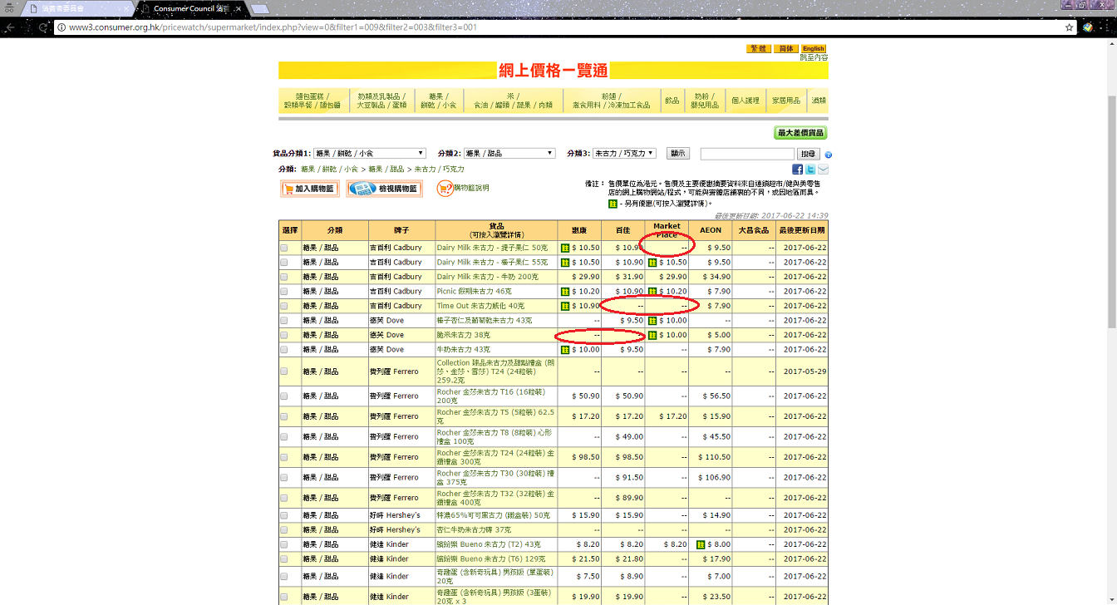The image size is (1117, 605).
Task: Click the 加入購物籃 button
Action: (310, 189)
